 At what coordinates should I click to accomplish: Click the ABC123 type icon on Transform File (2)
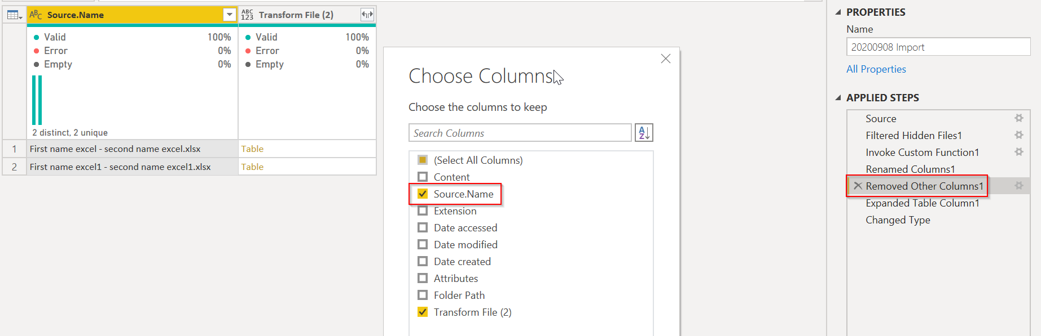click(x=247, y=15)
